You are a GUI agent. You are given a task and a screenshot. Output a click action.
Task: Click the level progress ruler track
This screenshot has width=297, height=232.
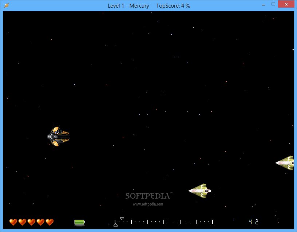point(164,222)
